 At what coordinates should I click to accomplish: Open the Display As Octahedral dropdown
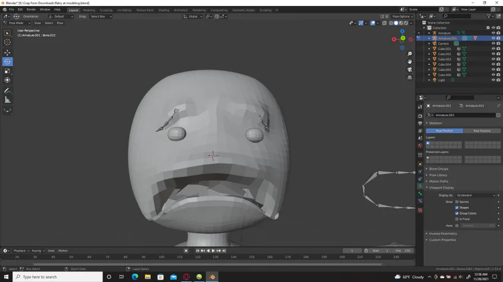tap(475, 195)
